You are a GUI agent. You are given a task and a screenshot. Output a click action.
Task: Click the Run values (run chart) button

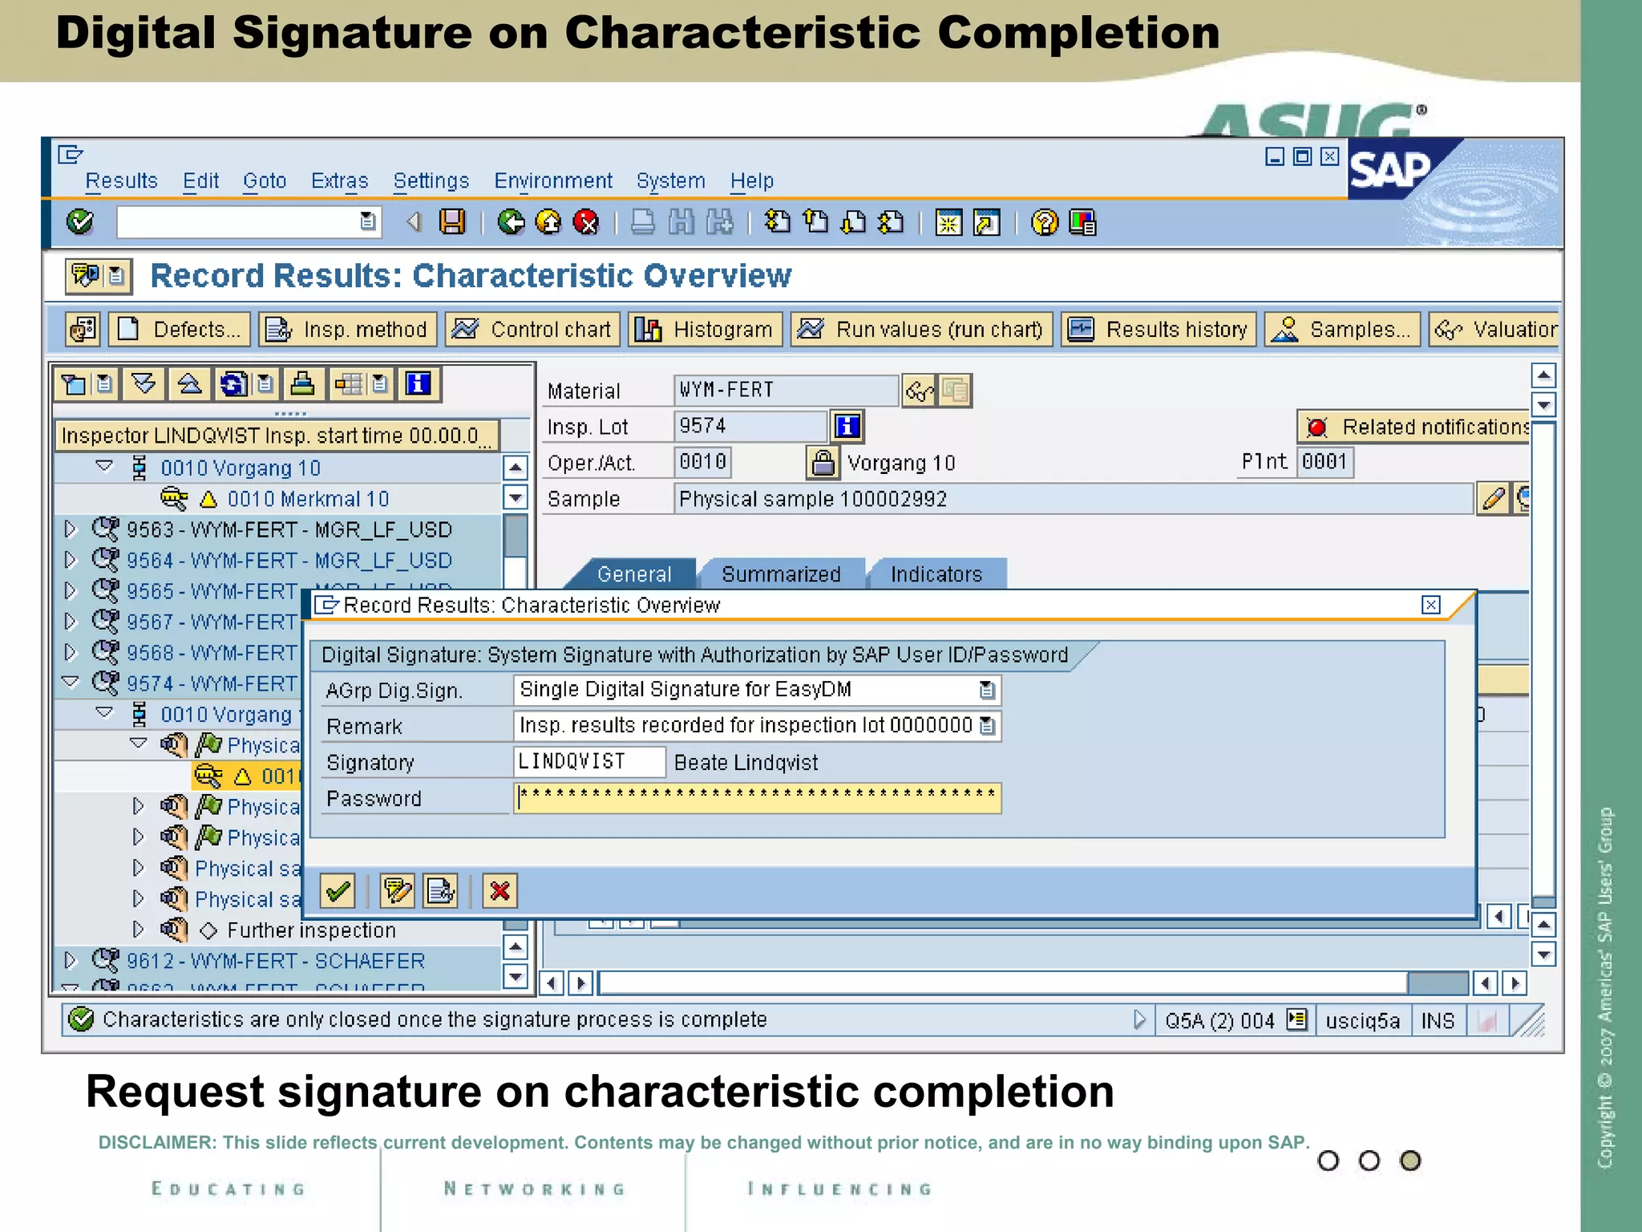[922, 330]
